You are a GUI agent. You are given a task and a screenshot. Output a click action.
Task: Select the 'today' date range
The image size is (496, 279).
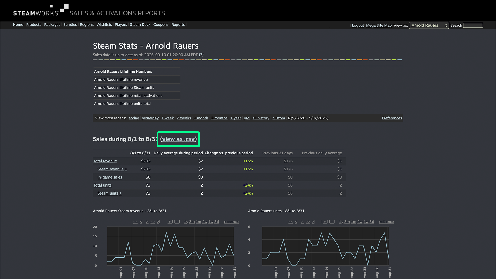[134, 118]
